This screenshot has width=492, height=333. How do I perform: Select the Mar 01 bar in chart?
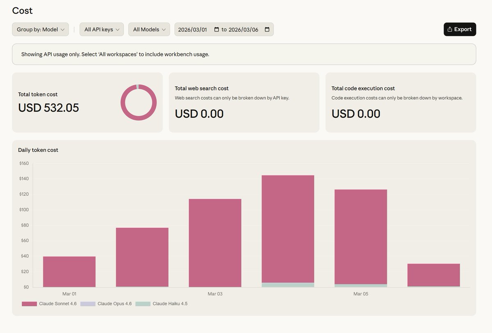pos(69,272)
